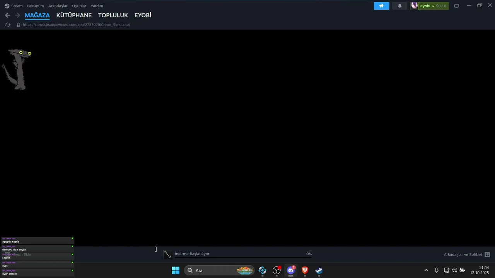
Task: Go forward with the forward arrow
Action: click(x=17, y=15)
